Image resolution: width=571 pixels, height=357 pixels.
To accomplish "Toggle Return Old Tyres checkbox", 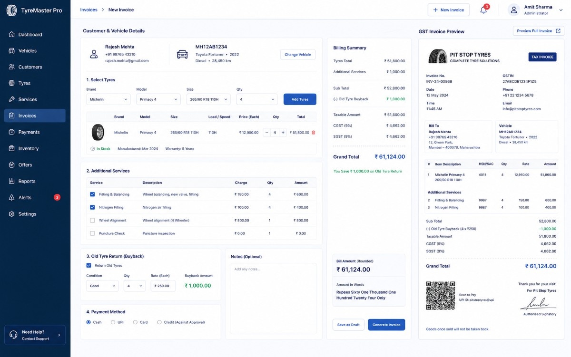I will (89, 265).
